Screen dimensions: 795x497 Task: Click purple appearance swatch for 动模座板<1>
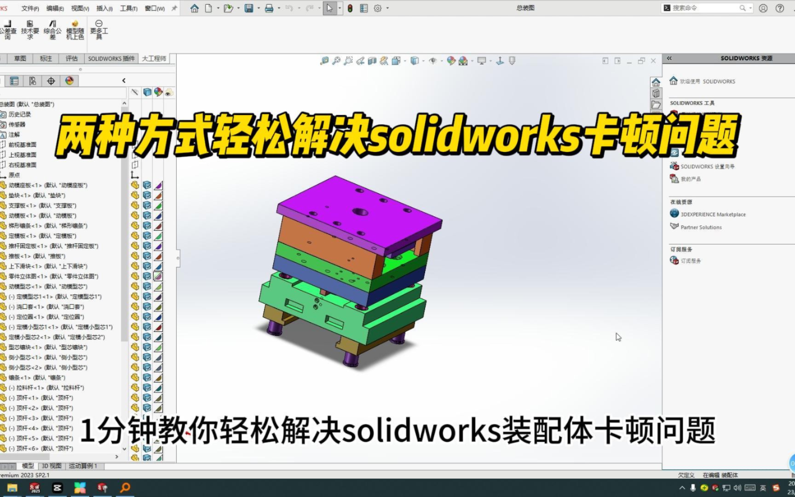pos(158,185)
